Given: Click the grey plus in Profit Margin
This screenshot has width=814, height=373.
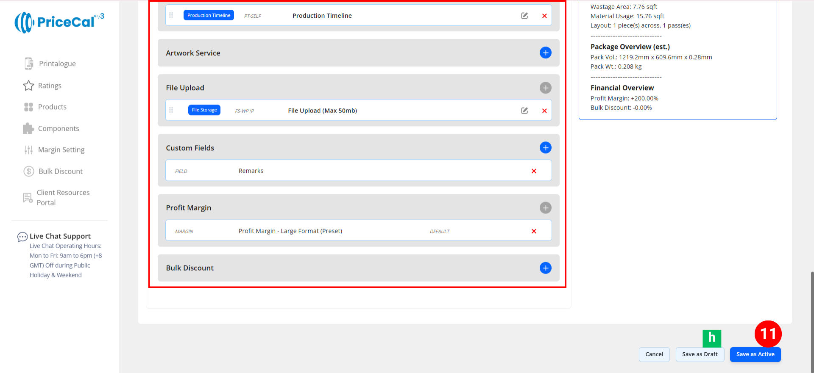Looking at the screenshot, I should coord(545,208).
